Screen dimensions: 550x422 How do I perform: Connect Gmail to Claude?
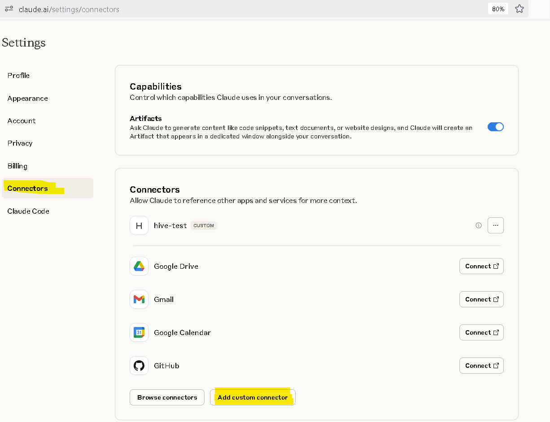[x=481, y=299]
